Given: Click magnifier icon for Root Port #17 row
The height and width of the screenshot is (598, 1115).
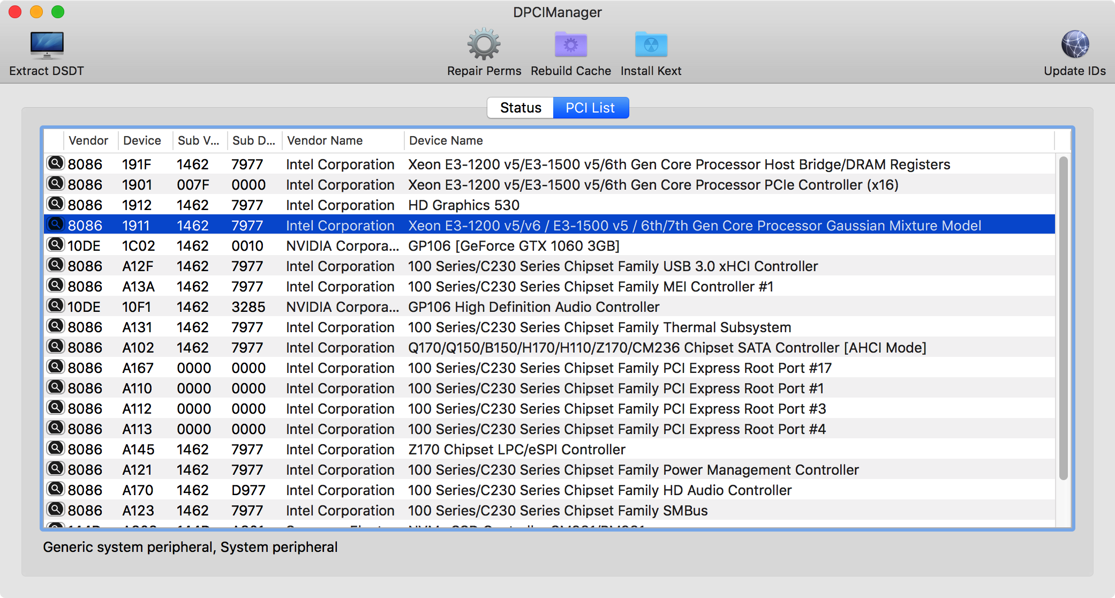Looking at the screenshot, I should point(55,367).
